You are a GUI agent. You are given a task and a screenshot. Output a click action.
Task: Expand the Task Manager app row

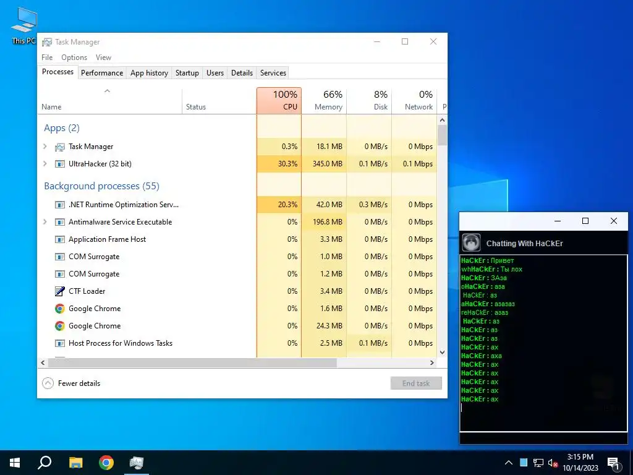[45, 147]
